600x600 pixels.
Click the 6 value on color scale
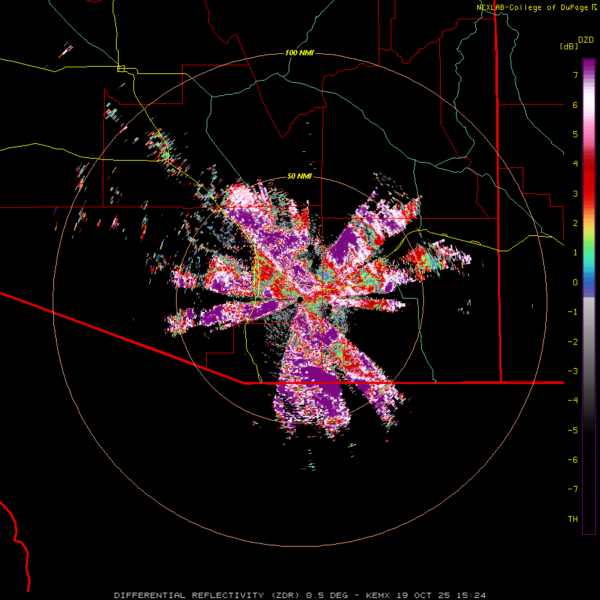pyautogui.click(x=575, y=105)
